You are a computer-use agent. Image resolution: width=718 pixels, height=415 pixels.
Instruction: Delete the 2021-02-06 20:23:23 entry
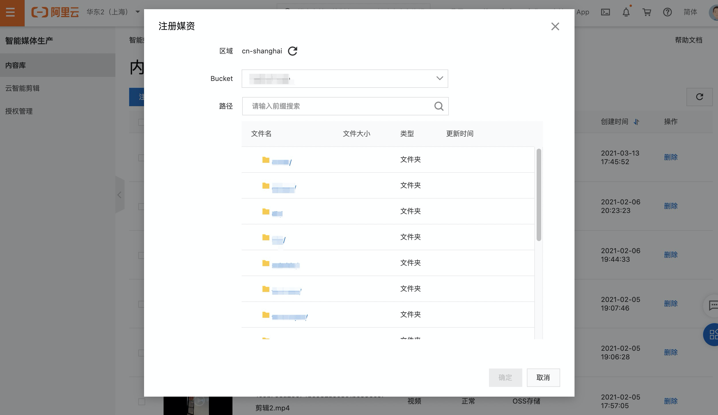coord(671,206)
